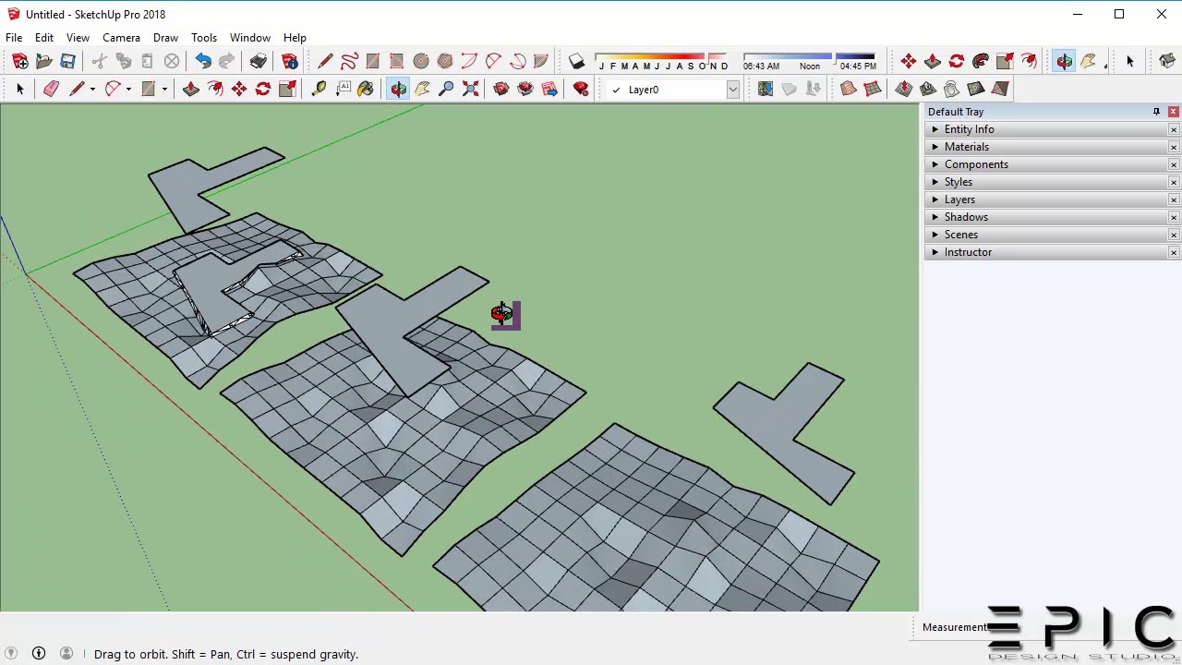This screenshot has width=1182, height=665.
Task: Expand the Materials panel
Action: point(935,147)
